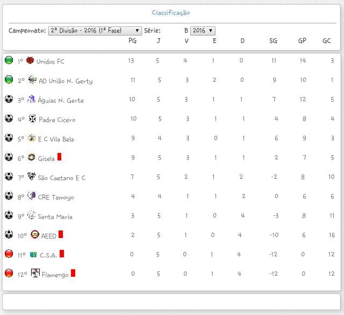Screen dimensions: 344x315
Task: Click the Águias N. Gerte team logo
Action: (31, 100)
